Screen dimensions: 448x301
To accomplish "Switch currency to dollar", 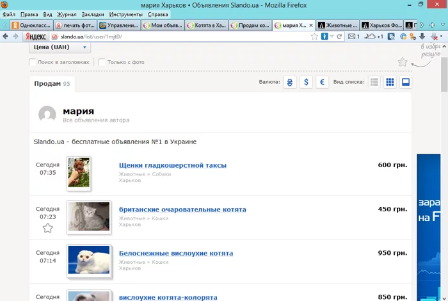I will pos(307,82).
